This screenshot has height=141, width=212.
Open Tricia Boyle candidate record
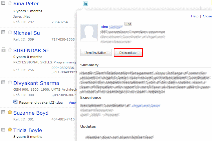[28, 130]
